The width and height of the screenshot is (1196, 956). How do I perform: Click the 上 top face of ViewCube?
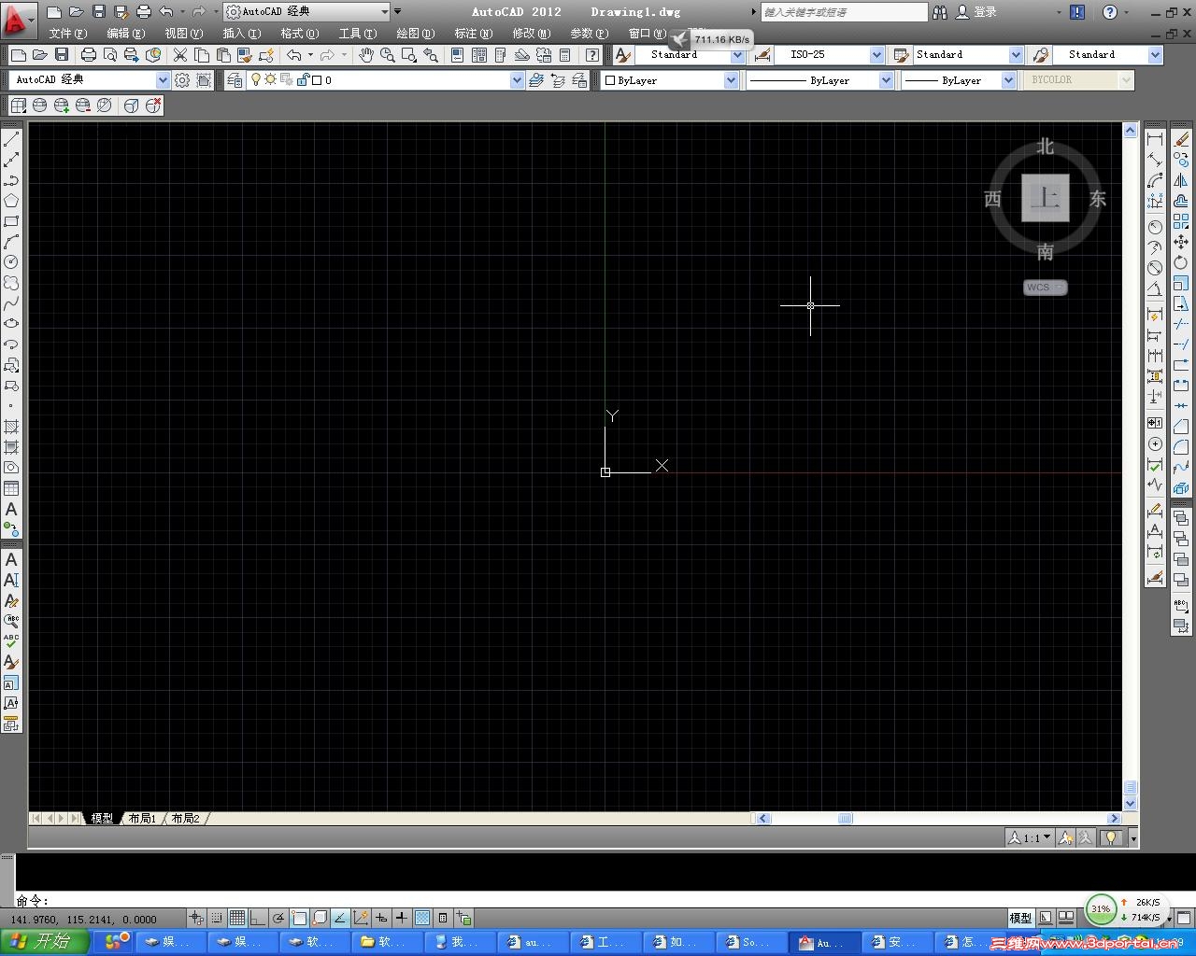(x=1045, y=198)
